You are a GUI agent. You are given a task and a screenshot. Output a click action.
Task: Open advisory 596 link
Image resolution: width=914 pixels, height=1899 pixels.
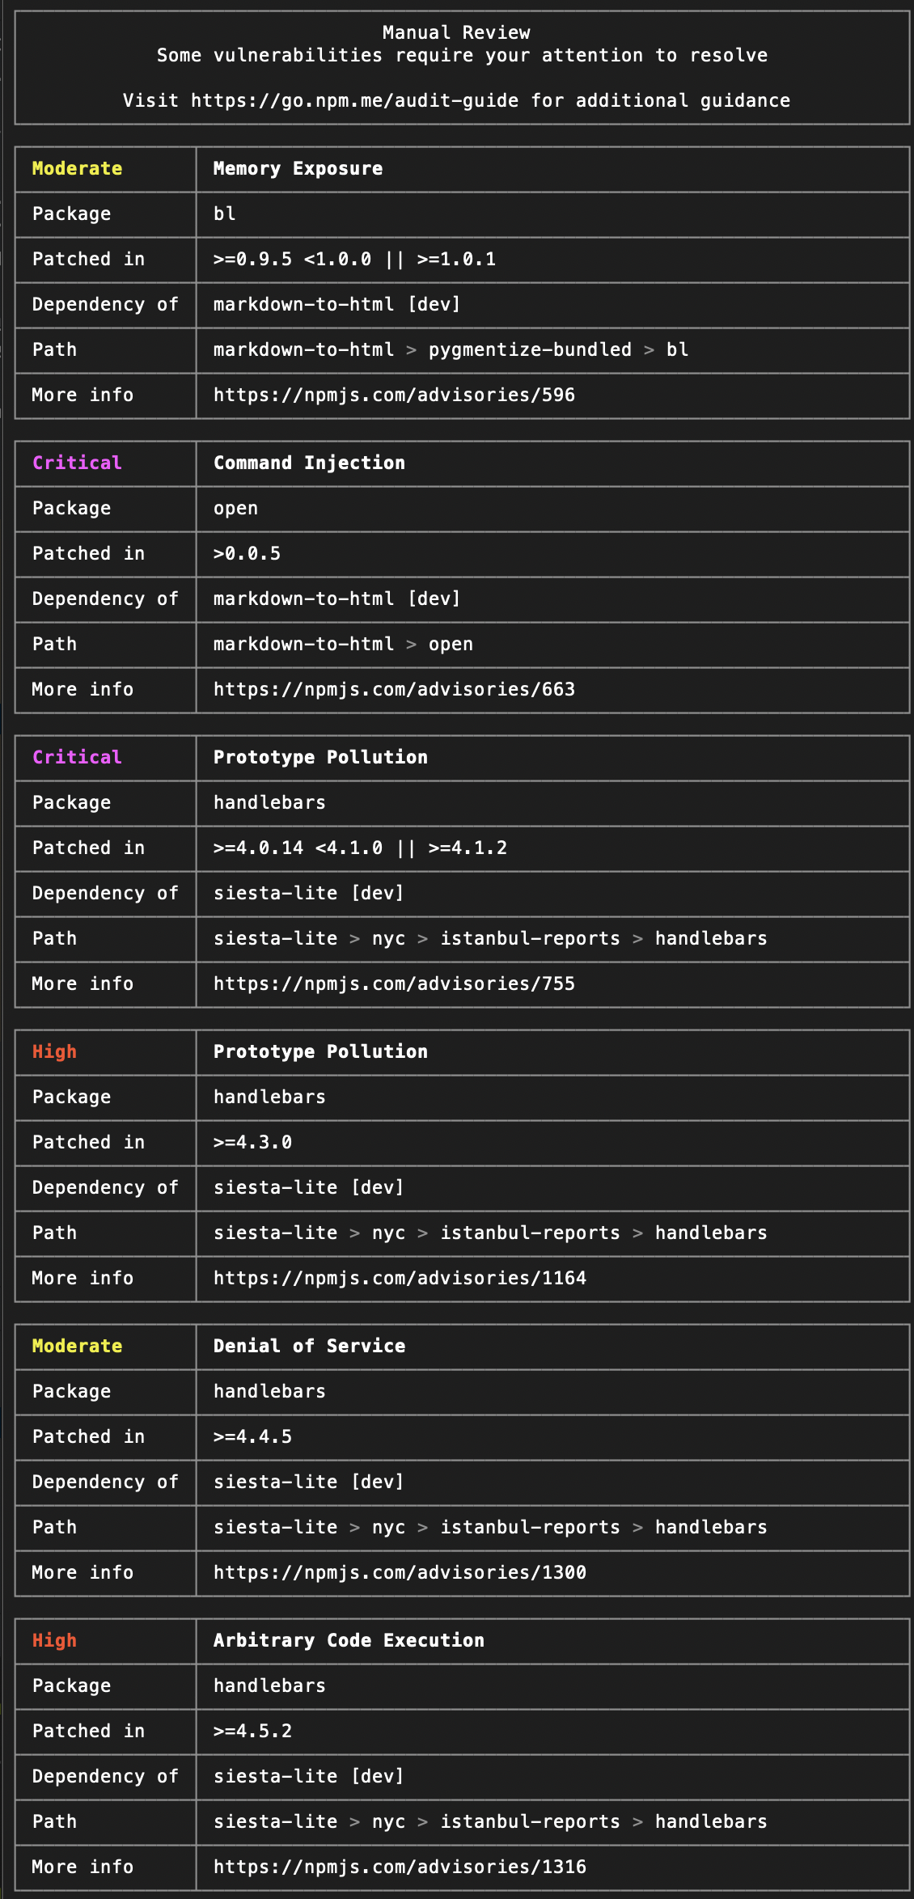(394, 395)
